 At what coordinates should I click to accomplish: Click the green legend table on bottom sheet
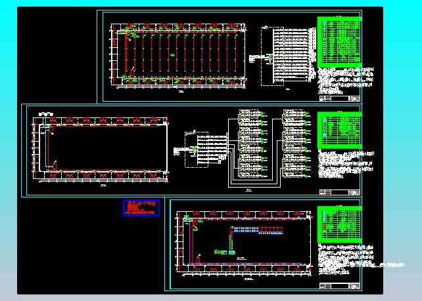coord(339,224)
